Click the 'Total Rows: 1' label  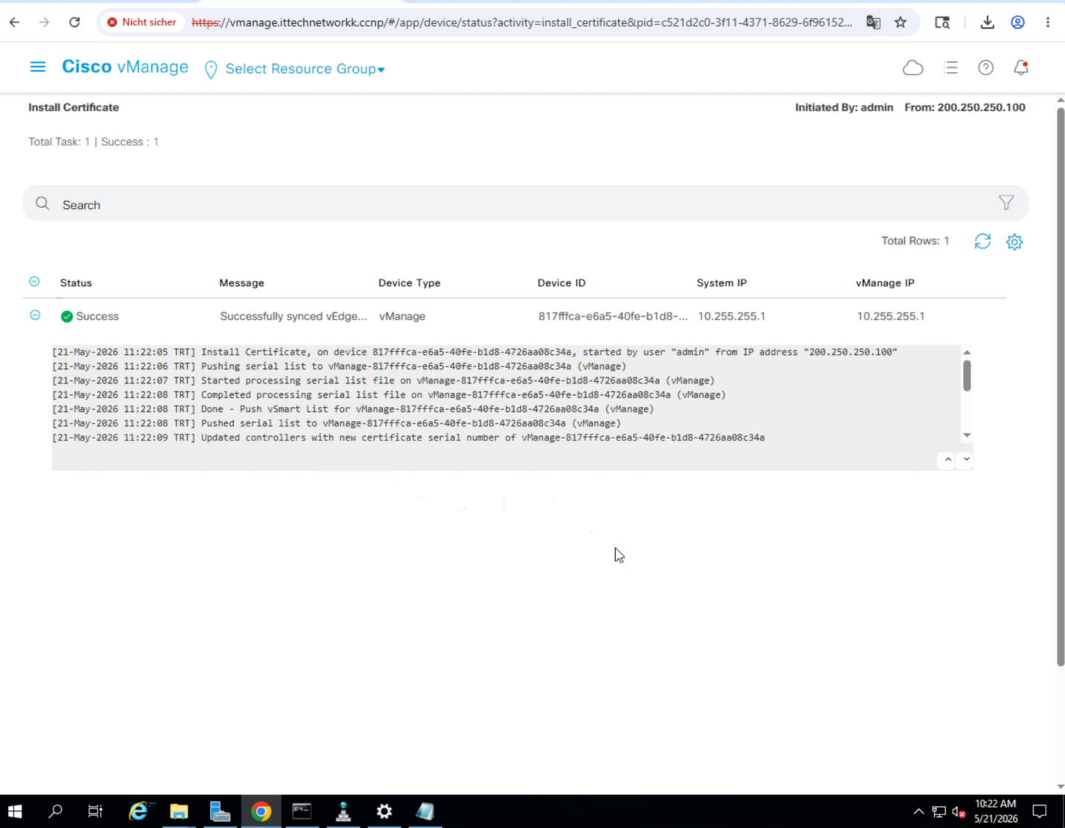click(915, 241)
